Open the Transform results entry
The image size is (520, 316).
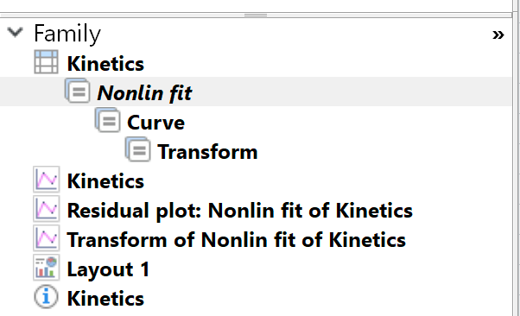coord(207,152)
